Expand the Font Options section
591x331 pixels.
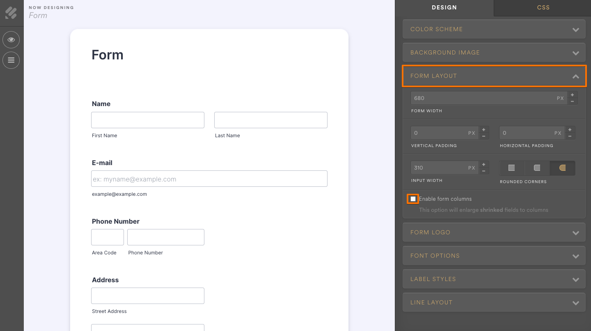(x=494, y=256)
